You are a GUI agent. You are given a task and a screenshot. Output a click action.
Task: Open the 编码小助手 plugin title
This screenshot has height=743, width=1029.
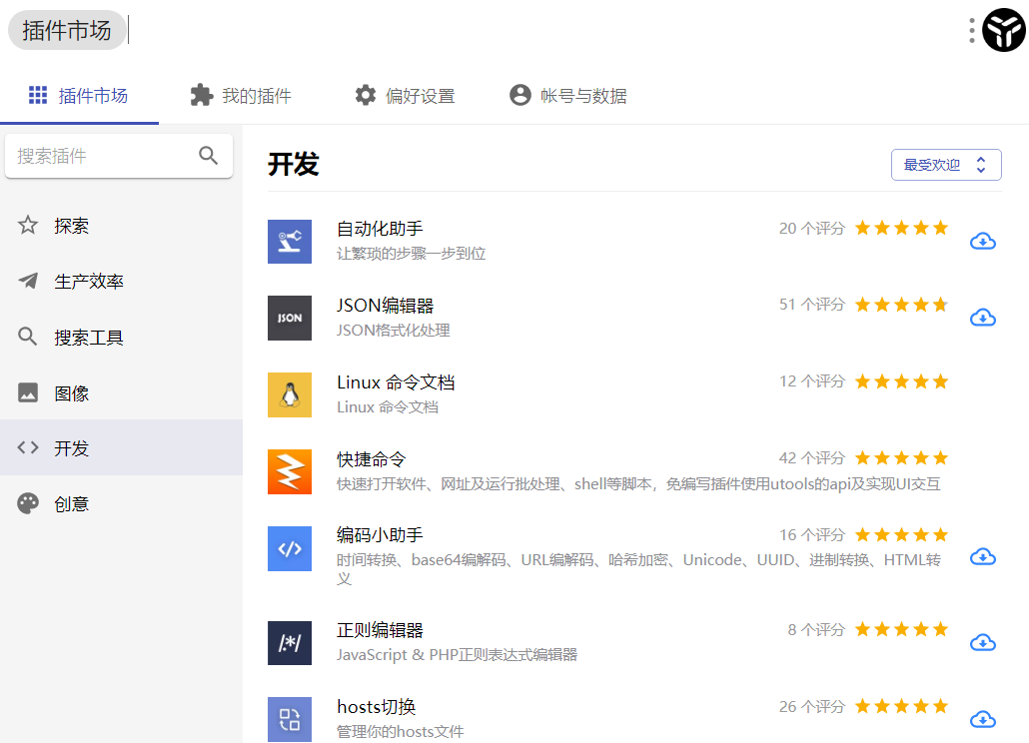380,535
